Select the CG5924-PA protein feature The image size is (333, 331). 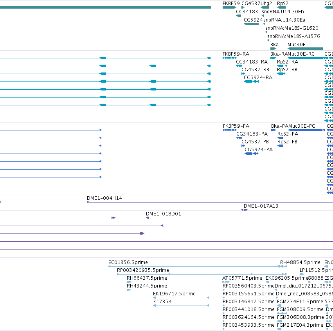pyautogui.click(x=252, y=154)
